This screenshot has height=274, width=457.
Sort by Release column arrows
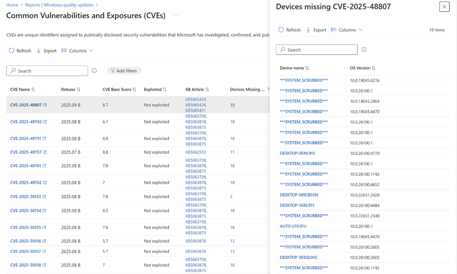78,90
